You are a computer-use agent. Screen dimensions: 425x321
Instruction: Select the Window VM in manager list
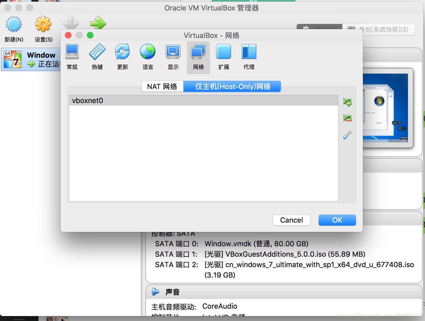tap(31, 59)
